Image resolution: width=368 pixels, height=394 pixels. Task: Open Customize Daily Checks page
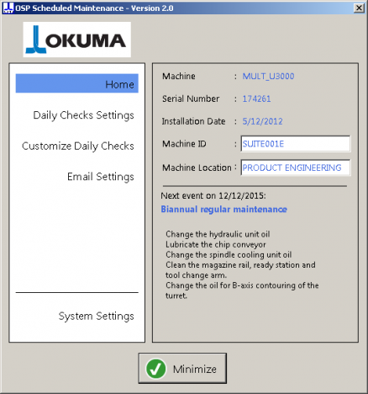(78, 146)
